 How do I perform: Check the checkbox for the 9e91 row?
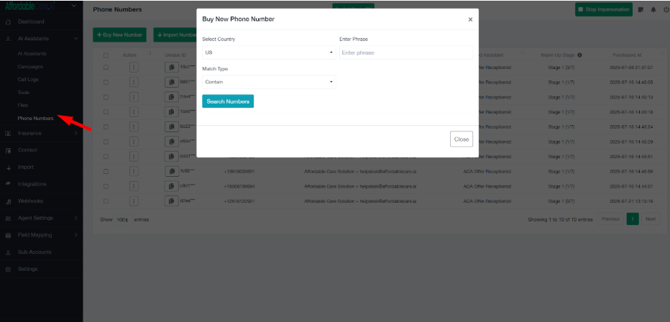[x=106, y=82]
